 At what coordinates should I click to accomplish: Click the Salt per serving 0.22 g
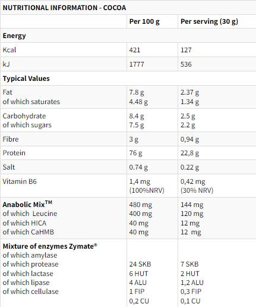pos(189,167)
